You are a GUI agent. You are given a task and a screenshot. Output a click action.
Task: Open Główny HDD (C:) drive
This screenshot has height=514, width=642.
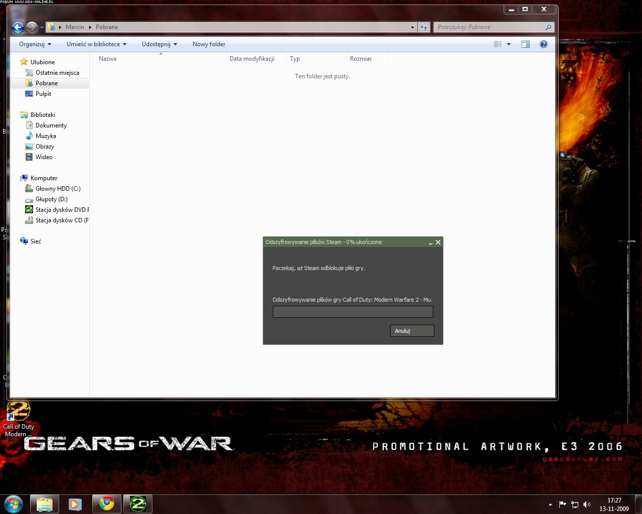[58, 189]
